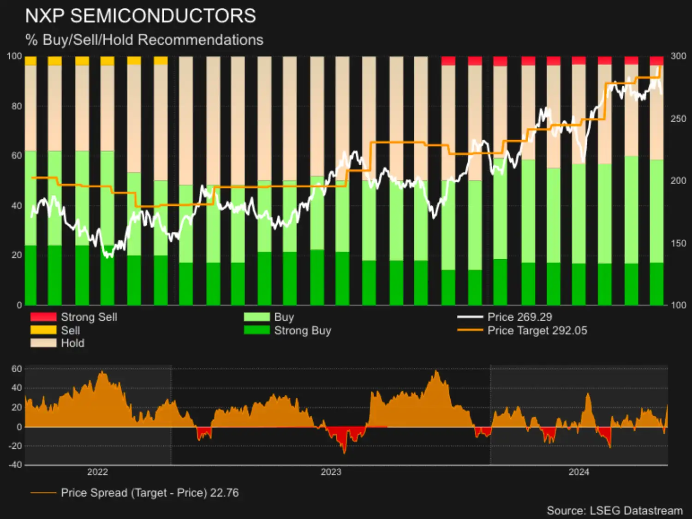Click the "300" price axis value

678,56
